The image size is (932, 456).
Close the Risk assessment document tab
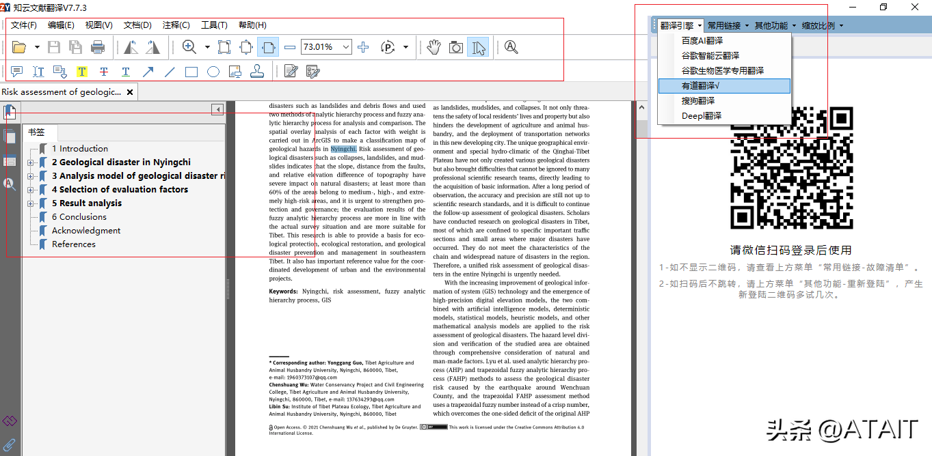point(129,91)
